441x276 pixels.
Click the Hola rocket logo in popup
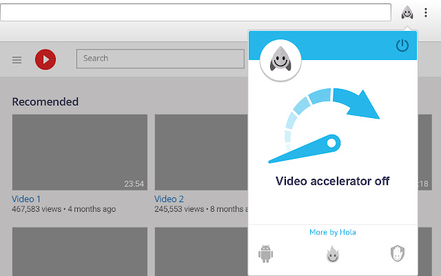pyautogui.click(x=280, y=59)
